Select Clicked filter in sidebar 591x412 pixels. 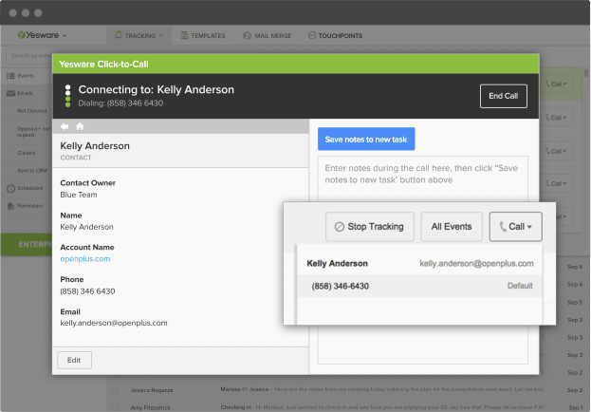click(26, 153)
